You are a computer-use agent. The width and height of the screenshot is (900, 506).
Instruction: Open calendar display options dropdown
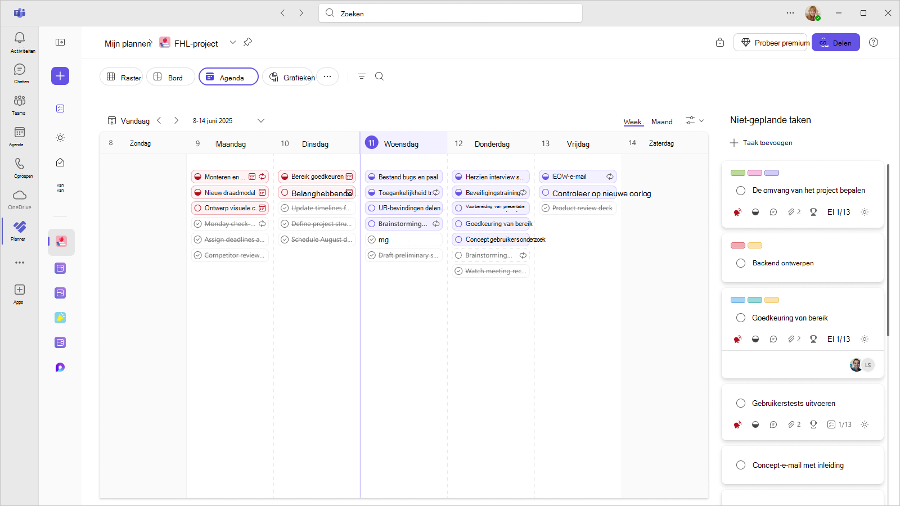(695, 120)
